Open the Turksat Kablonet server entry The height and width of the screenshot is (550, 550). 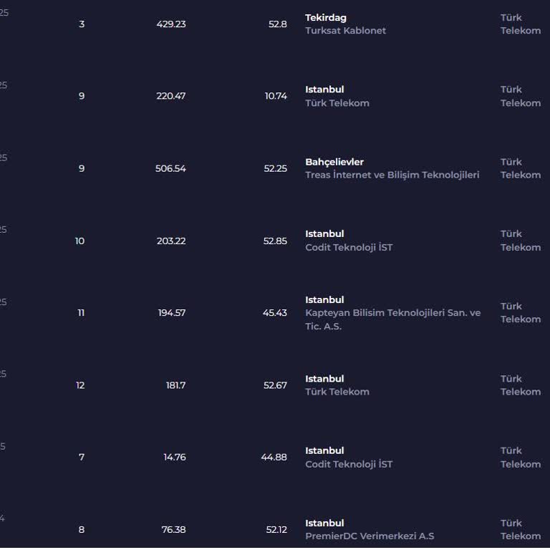tap(345, 31)
